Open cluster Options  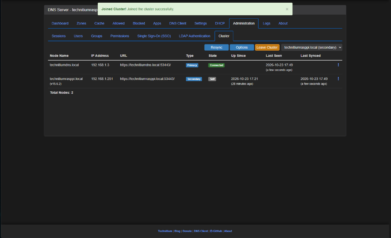pyautogui.click(x=242, y=47)
